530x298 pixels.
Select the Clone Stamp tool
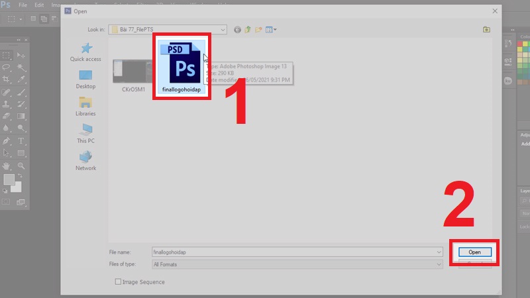tap(6, 104)
